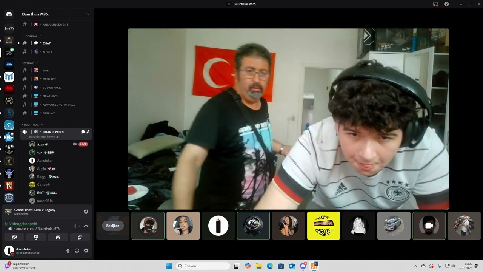The image size is (483, 272).
Task: Open the media channel
Action: coord(56,52)
